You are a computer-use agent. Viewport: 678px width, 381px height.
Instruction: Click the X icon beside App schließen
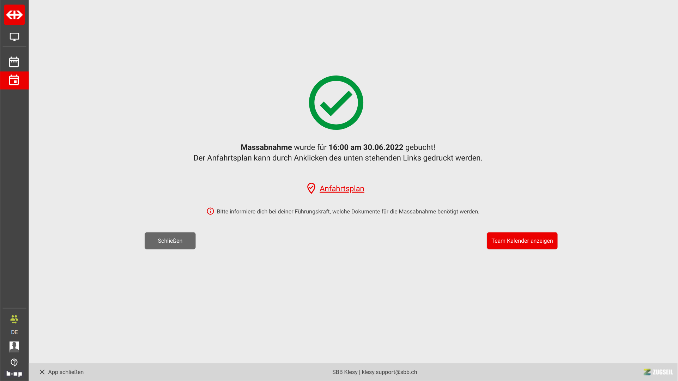coord(42,372)
